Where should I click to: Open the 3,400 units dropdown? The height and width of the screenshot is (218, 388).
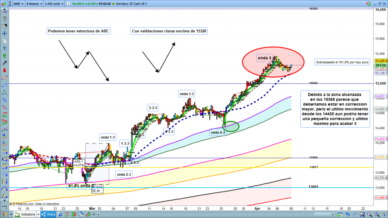(x=53, y=4)
